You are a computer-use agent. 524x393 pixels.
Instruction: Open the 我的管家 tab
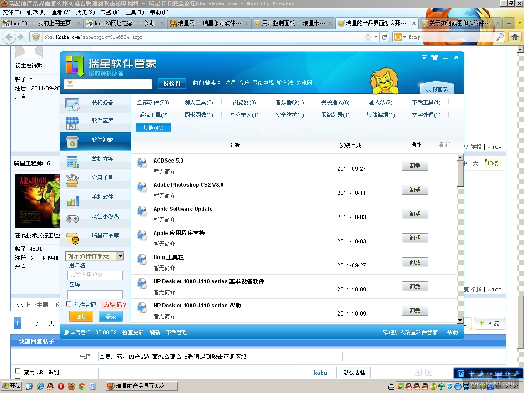(437, 89)
